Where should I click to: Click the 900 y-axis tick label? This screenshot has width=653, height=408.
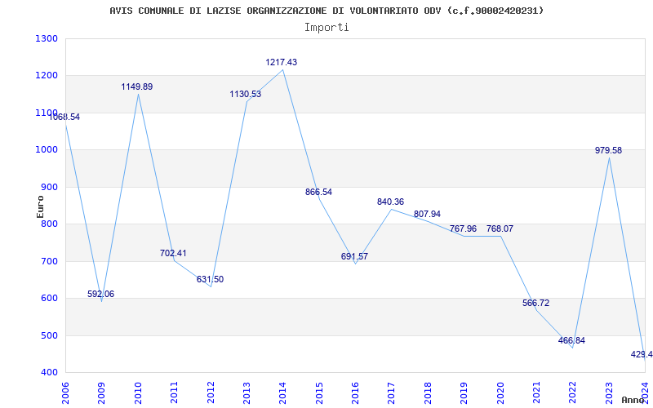point(49,187)
